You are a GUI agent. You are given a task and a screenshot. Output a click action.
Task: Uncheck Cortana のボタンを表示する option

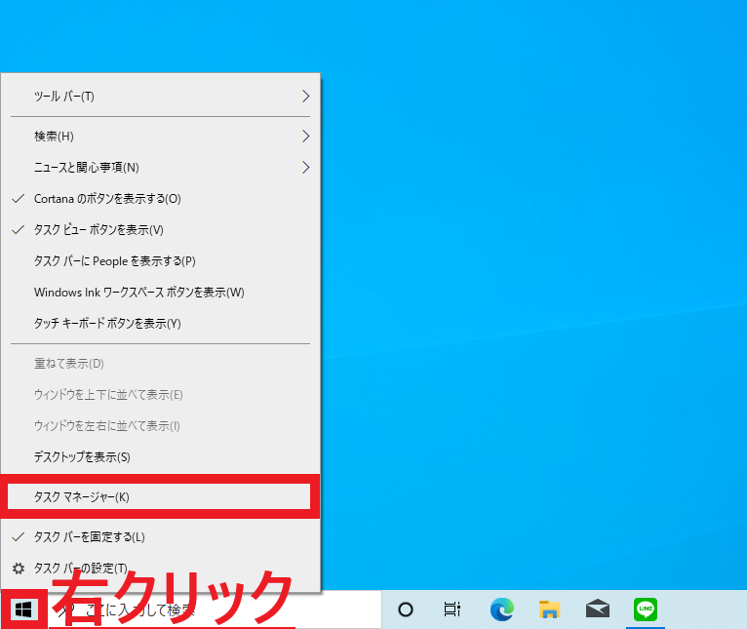click(107, 199)
